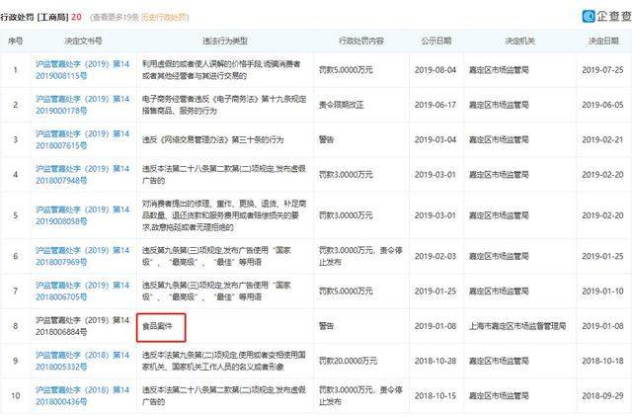This screenshot has height=417, width=632.
Task: Select row 5 violation text about 修理、重作、更换
Action: 224,215
